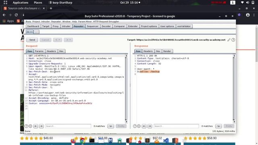258x145 pixels.
Task: Open the Extender tab
Action: pos(133,26)
